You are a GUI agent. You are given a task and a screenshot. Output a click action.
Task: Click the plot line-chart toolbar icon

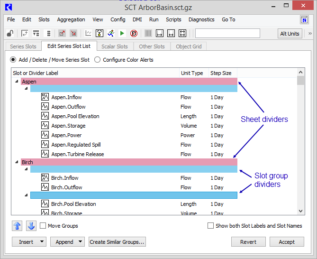point(88,33)
